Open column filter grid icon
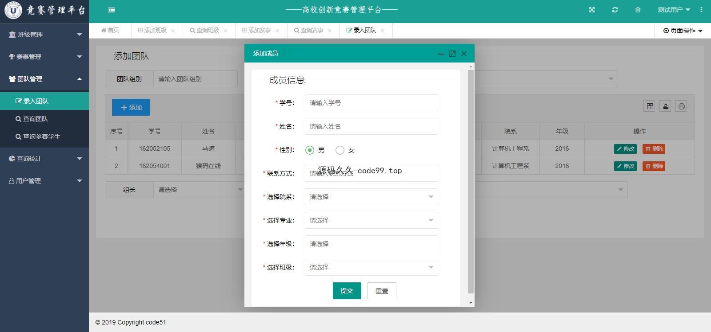This screenshot has height=332, width=711. point(650,106)
